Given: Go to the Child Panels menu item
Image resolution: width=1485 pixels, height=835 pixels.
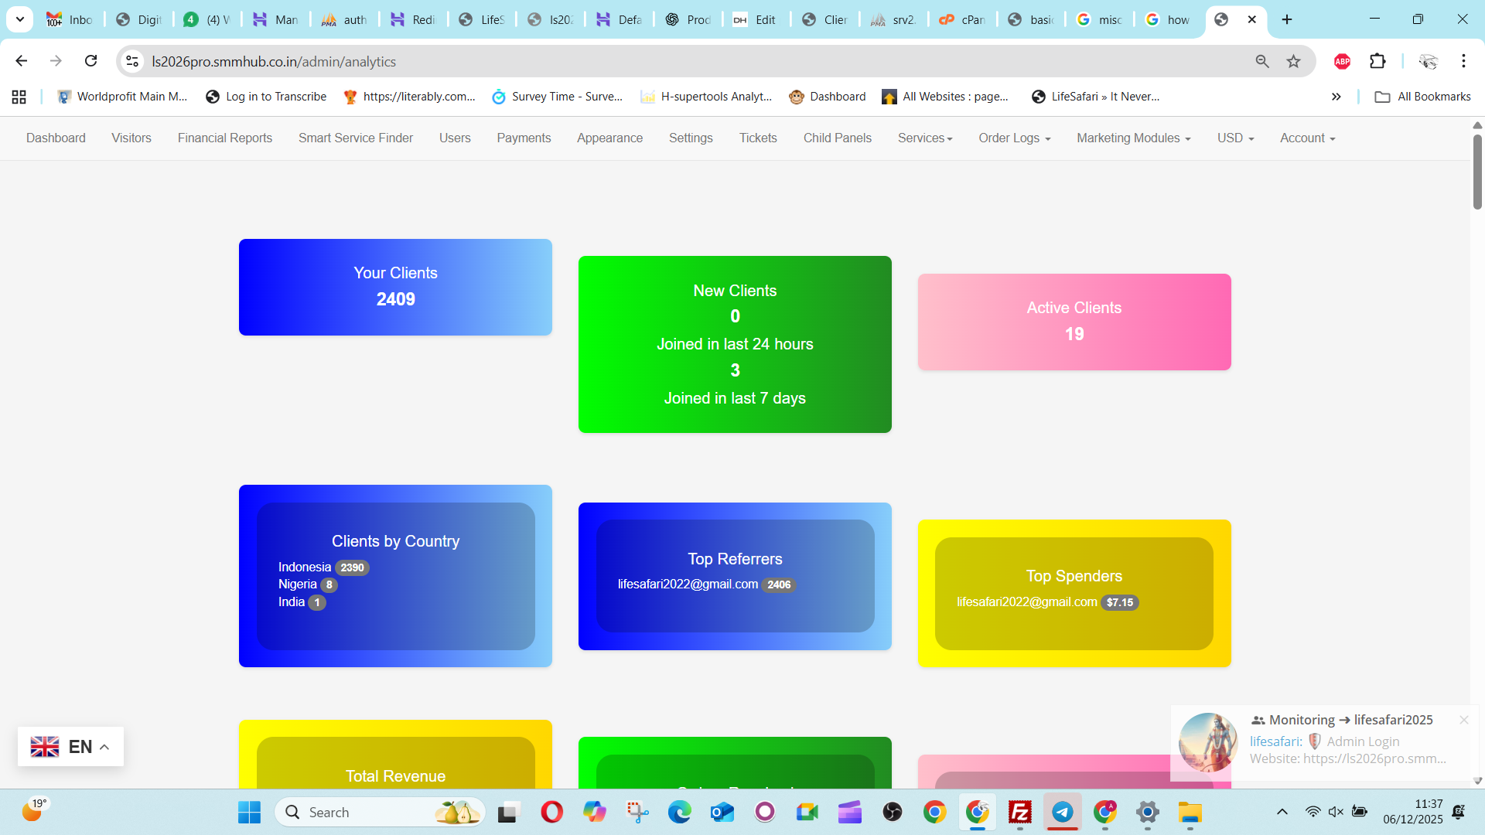Looking at the screenshot, I should pos(837,138).
